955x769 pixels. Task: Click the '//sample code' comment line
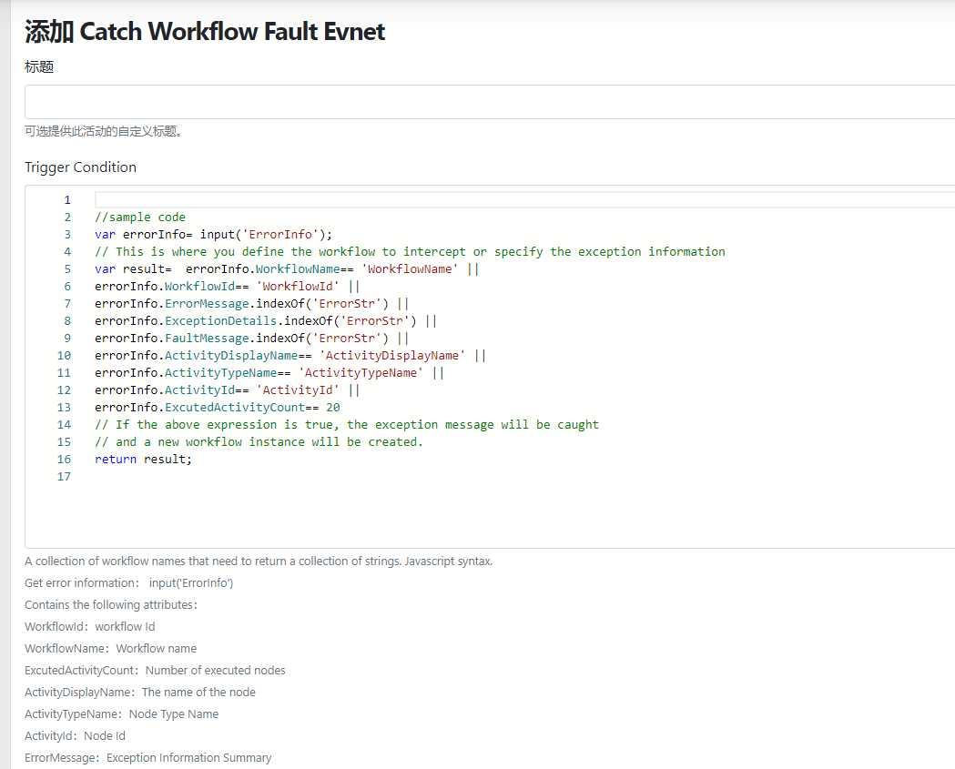click(140, 218)
